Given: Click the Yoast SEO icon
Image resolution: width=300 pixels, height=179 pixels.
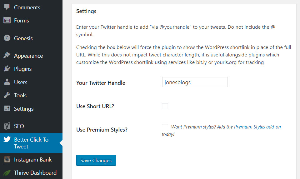Looking at the screenshot, I should point(7,126).
